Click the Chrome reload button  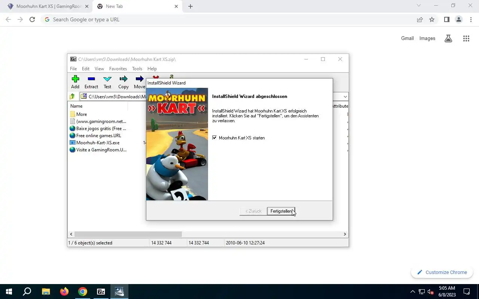(32, 19)
